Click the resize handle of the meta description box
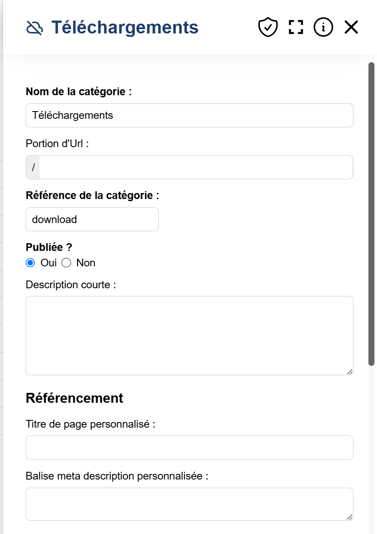The image size is (377, 534). tap(350, 518)
